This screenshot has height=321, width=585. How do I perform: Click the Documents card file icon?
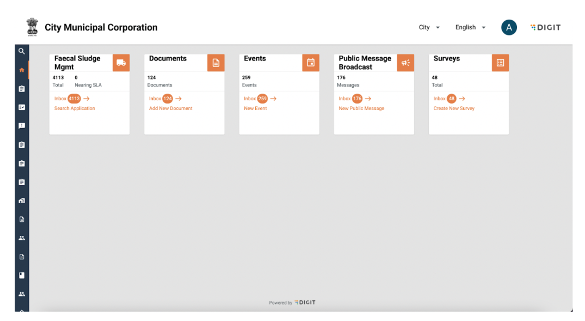pos(215,63)
